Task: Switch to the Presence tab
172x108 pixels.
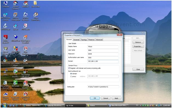Action: point(91,40)
